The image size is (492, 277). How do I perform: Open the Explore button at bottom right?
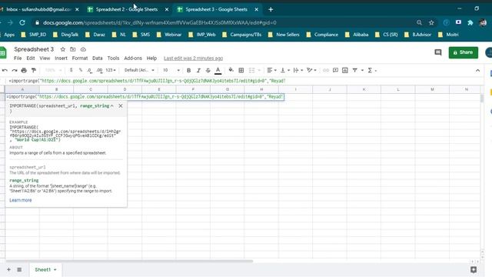point(474,269)
